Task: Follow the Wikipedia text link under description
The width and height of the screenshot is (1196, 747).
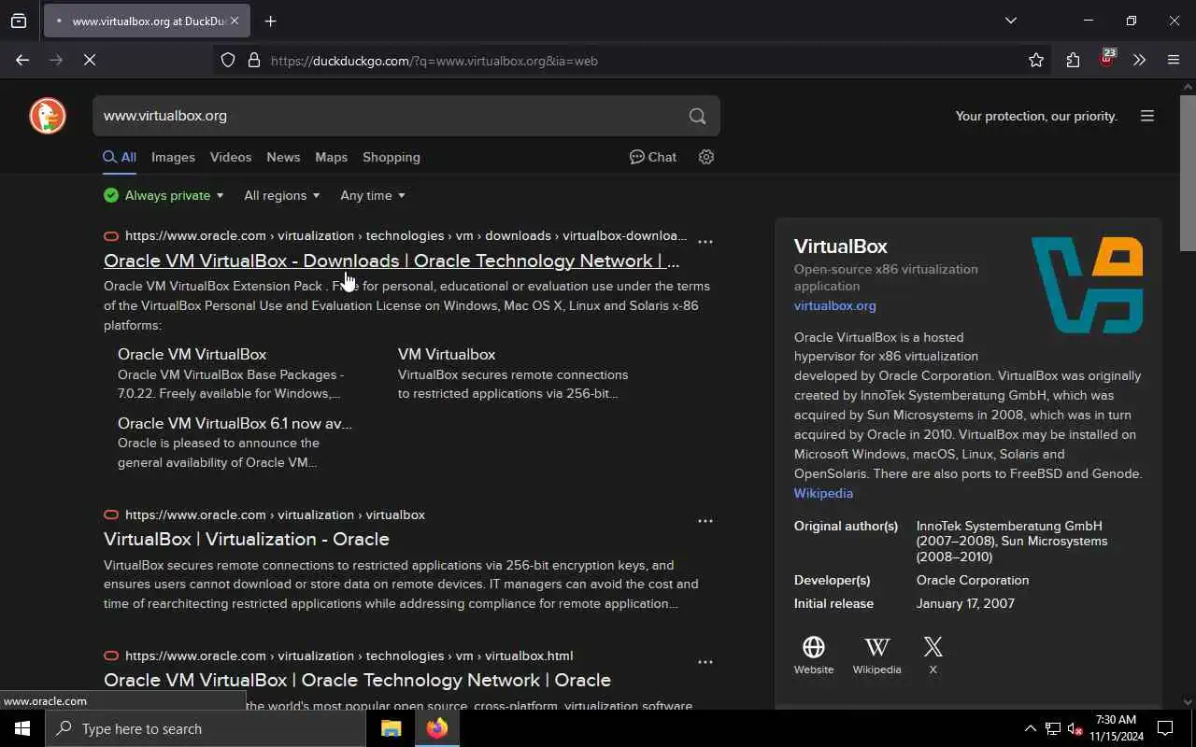Action: [x=823, y=493]
